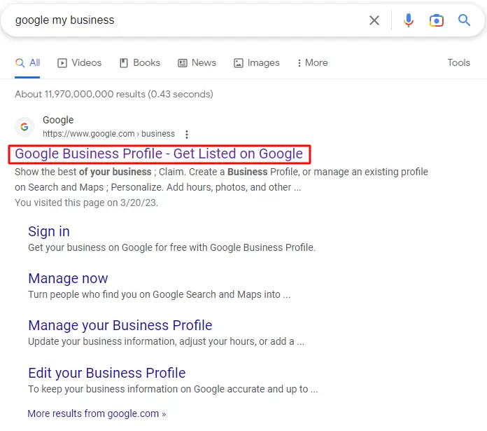Viewport: 487px width, 431px height.
Task: Follow the Sign in sitelink
Action: click(x=49, y=231)
